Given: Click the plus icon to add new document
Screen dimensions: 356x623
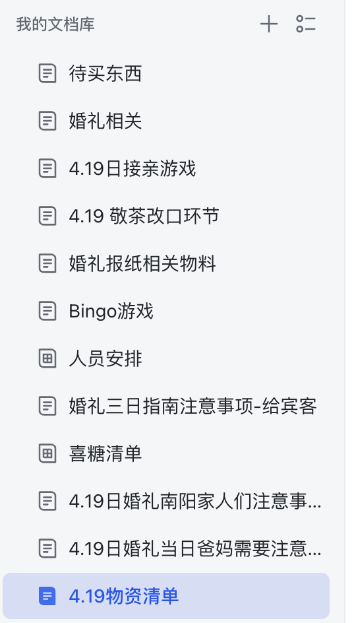Looking at the screenshot, I should (269, 24).
